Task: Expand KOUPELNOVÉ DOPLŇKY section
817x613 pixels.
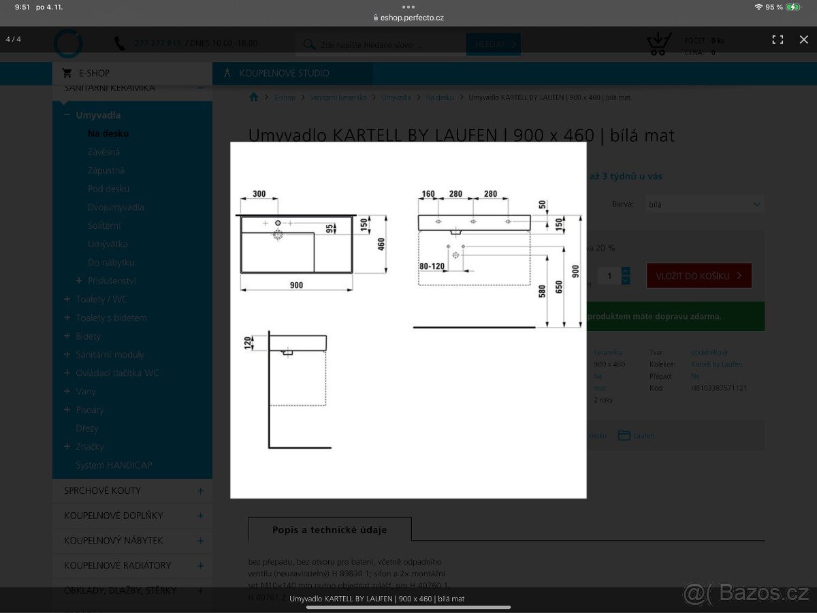Action: 200,516
